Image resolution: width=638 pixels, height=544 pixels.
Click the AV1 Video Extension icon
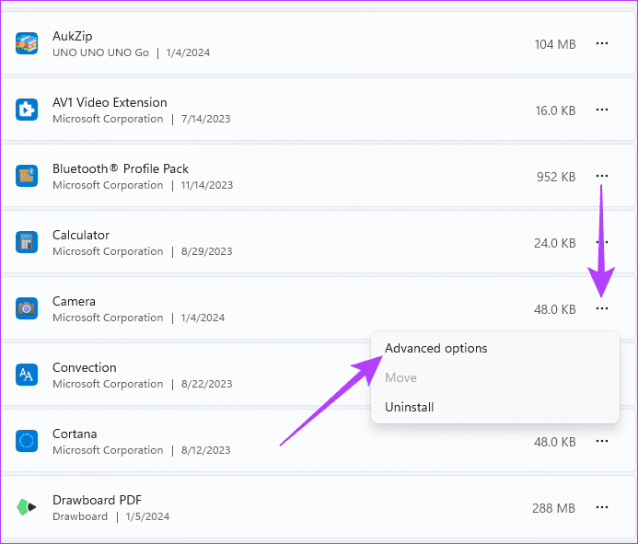[27, 110]
